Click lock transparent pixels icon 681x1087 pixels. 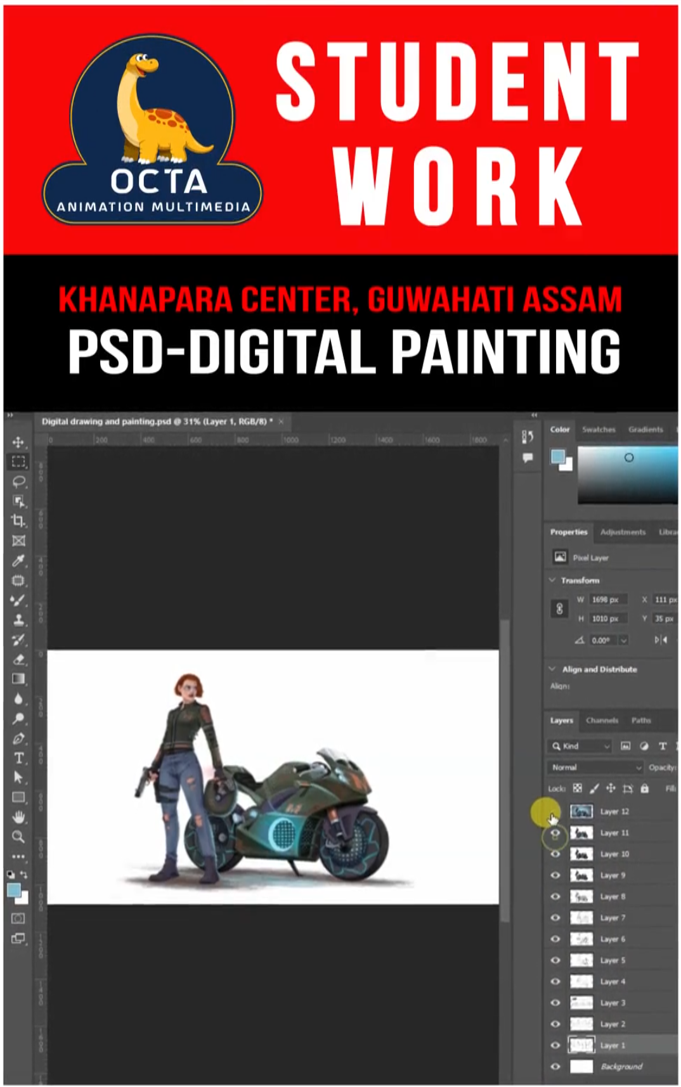pos(578,788)
